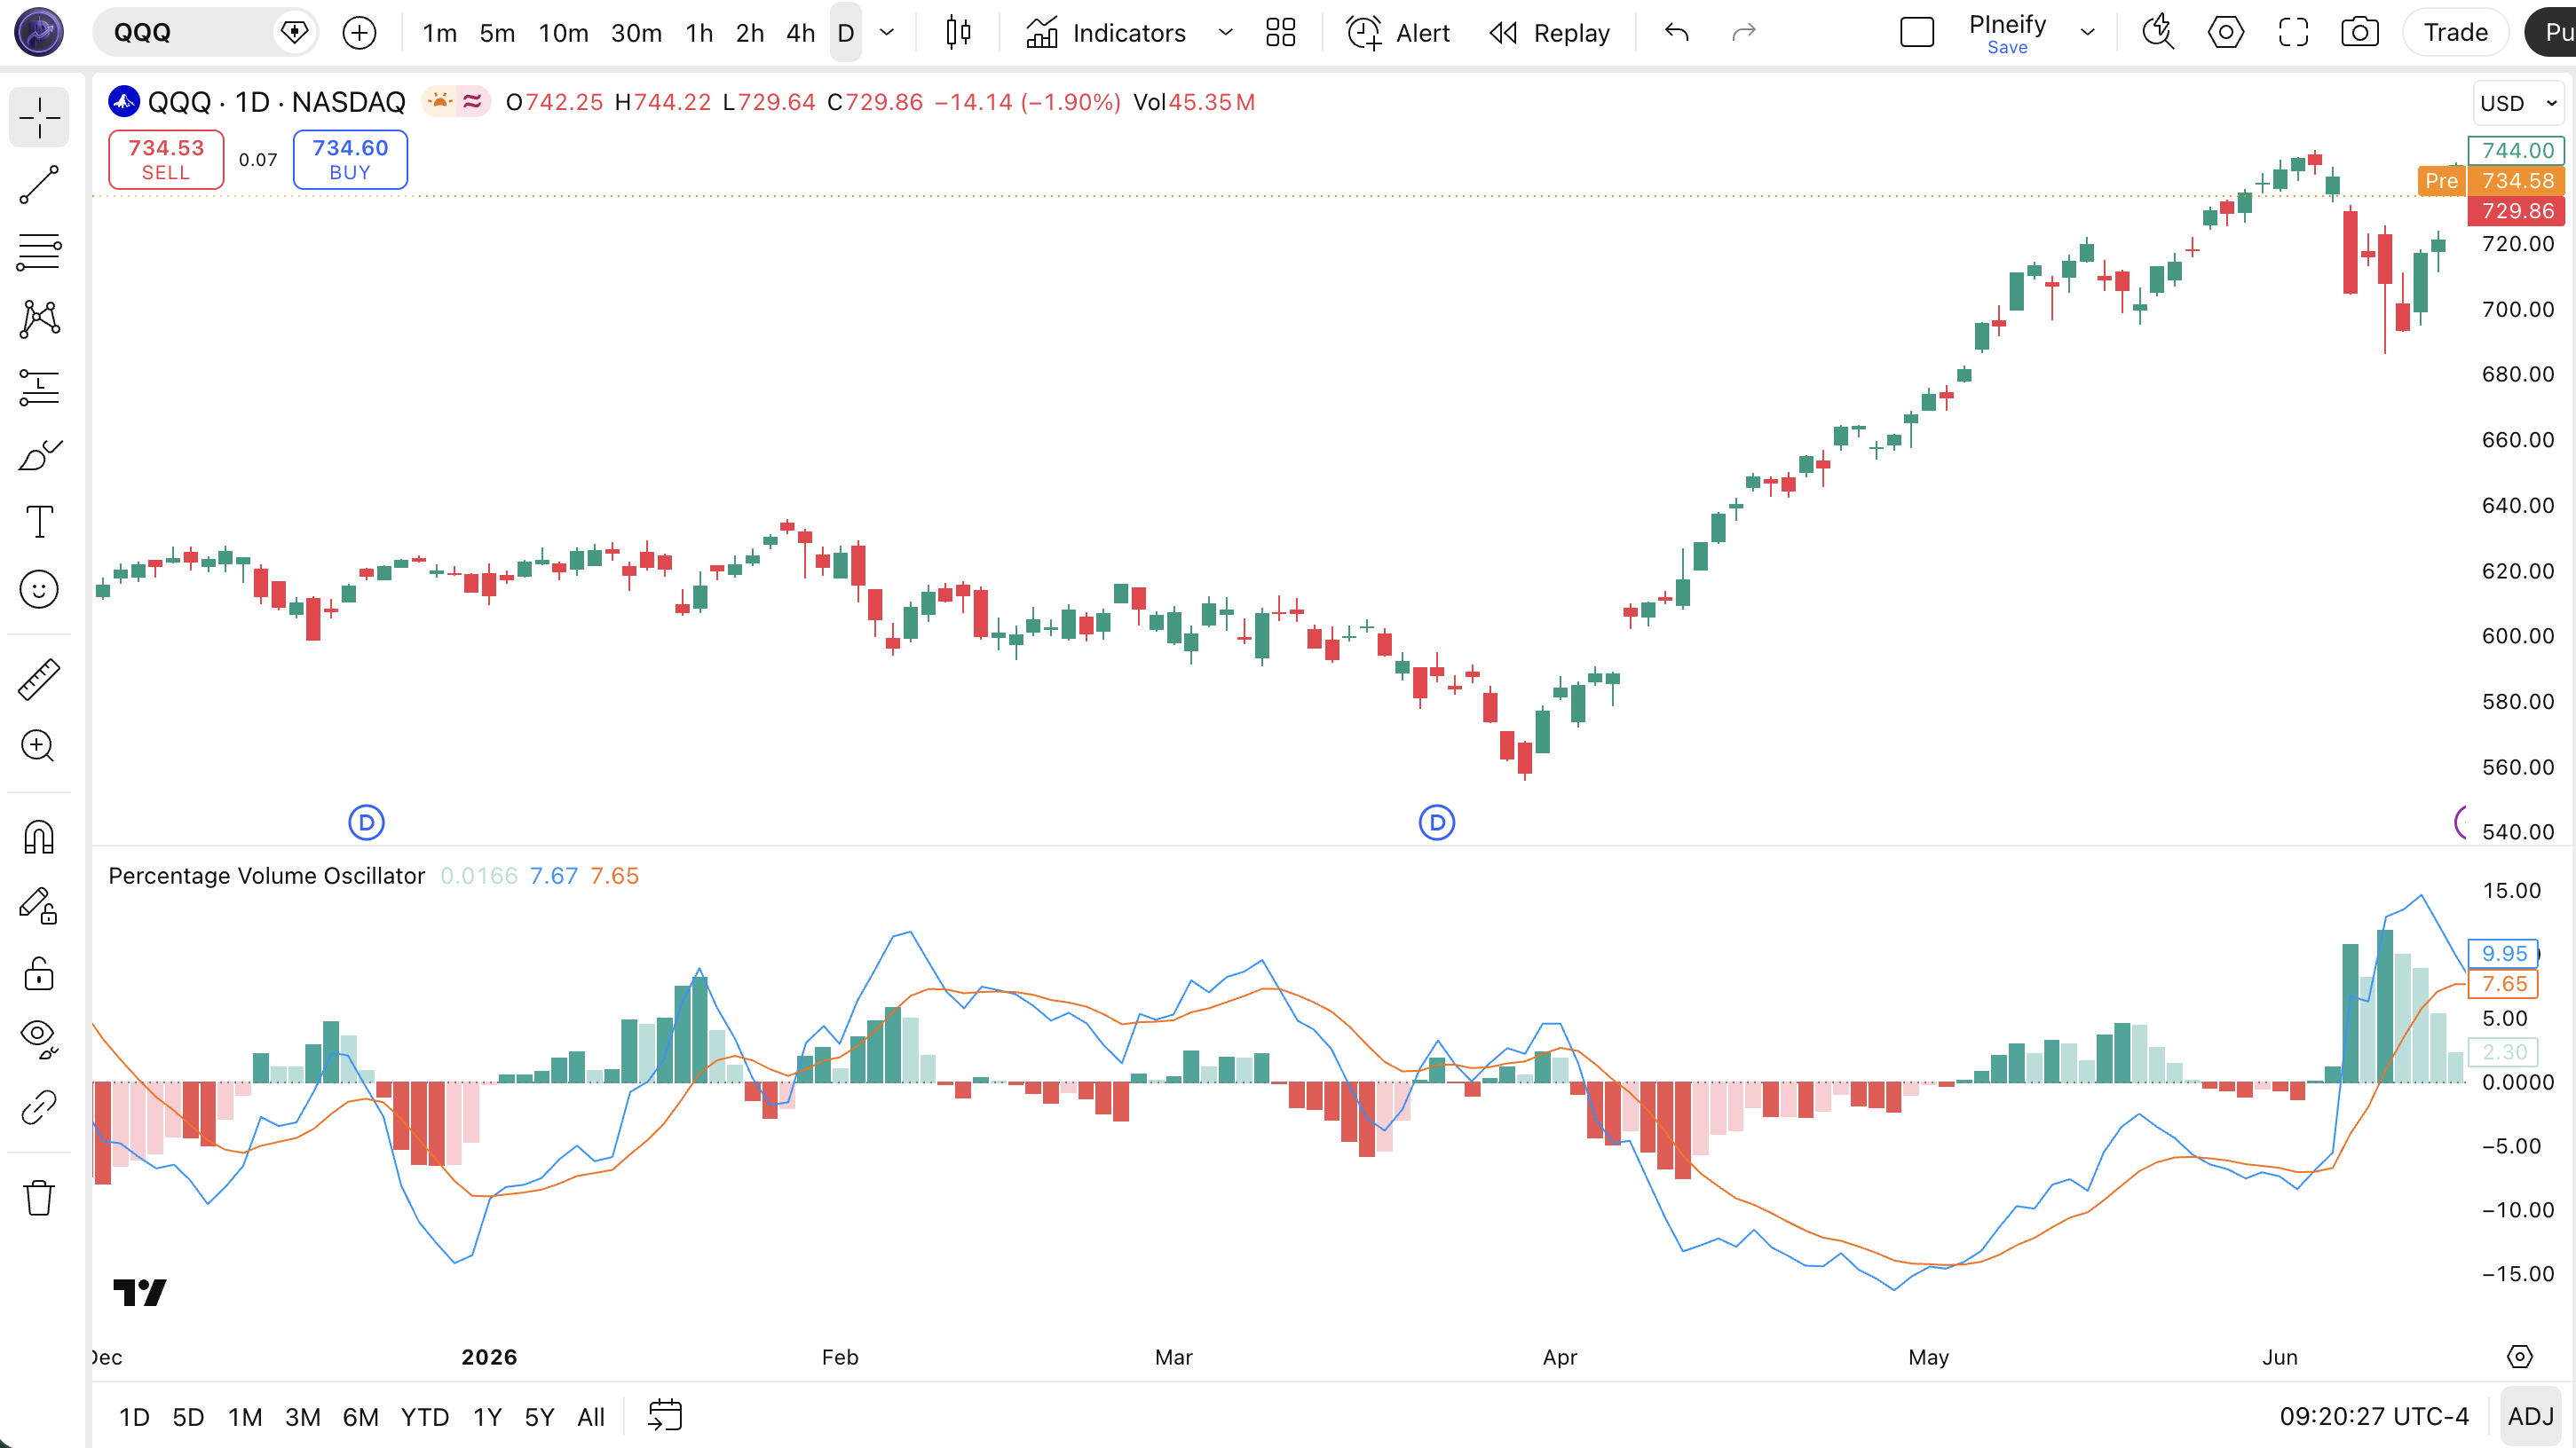Viewport: 2576px width, 1448px height.
Task: Toggle hide all drawings eye icon
Action: 39,1039
